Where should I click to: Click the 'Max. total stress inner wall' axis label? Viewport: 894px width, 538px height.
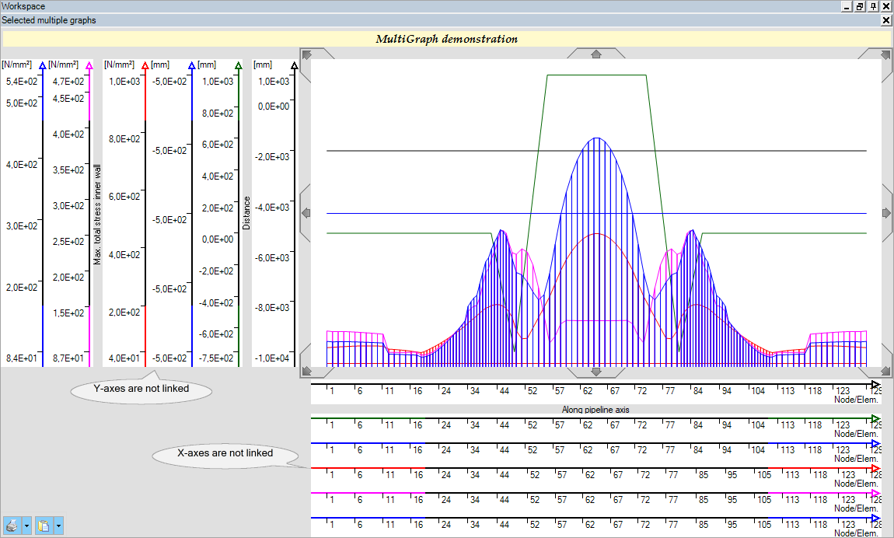pyautogui.click(x=97, y=215)
